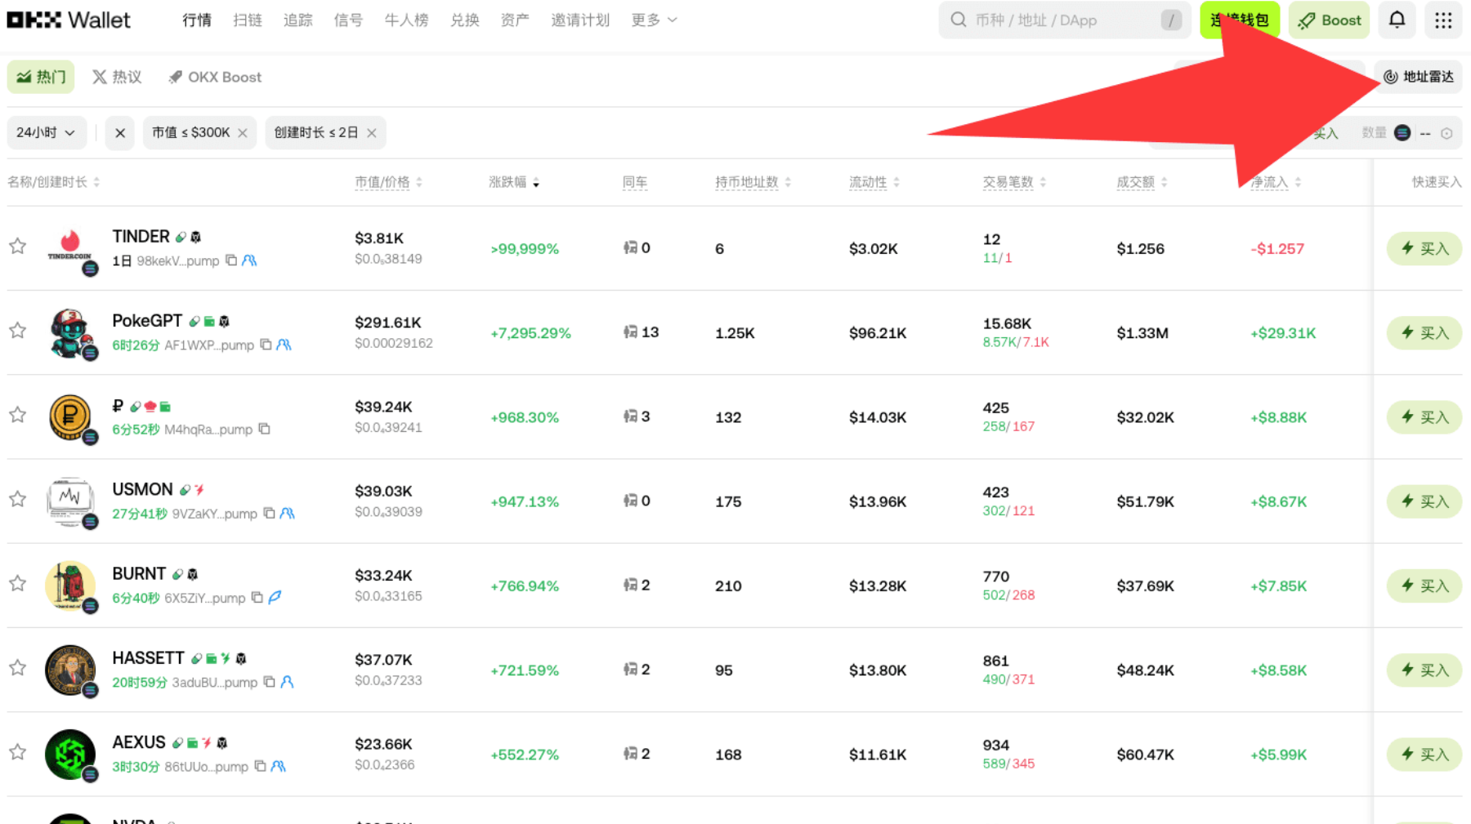The height and width of the screenshot is (824, 1471).
Task: Click the notification bell icon
Action: pos(1397,20)
